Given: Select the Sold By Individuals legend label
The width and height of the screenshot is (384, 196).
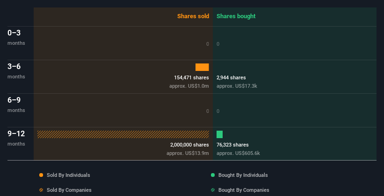Looking at the screenshot, I should pyautogui.click(x=68, y=175).
